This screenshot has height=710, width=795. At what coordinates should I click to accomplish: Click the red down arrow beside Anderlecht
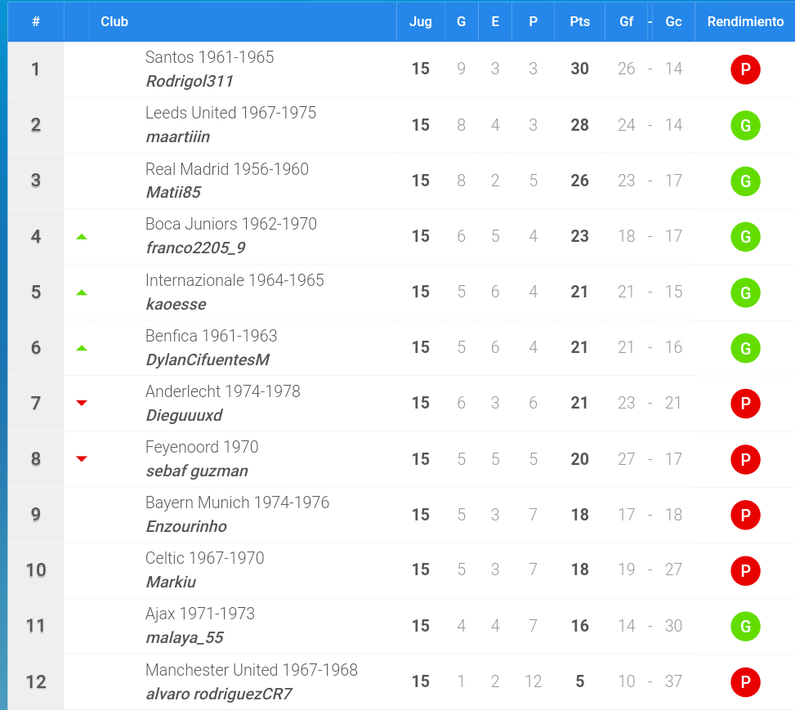82,403
